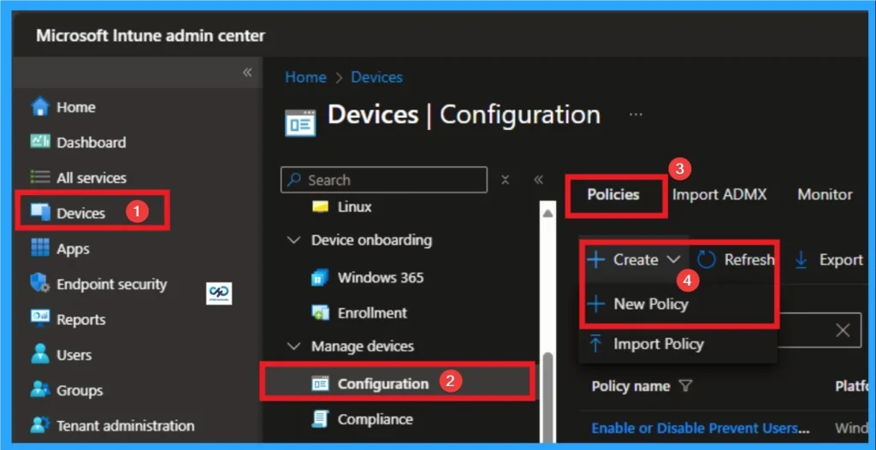This screenshot has width=876, height=450.
Task: Click the Dashboard chart icon
Action: coord(40,142)
